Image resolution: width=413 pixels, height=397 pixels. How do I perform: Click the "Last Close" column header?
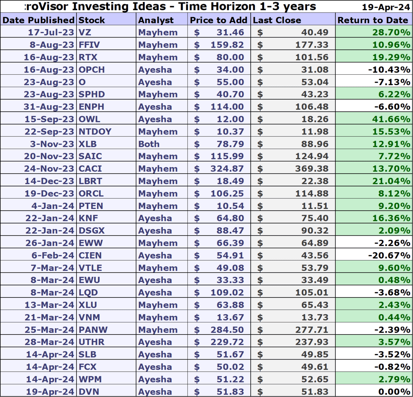tap(292, 20)
